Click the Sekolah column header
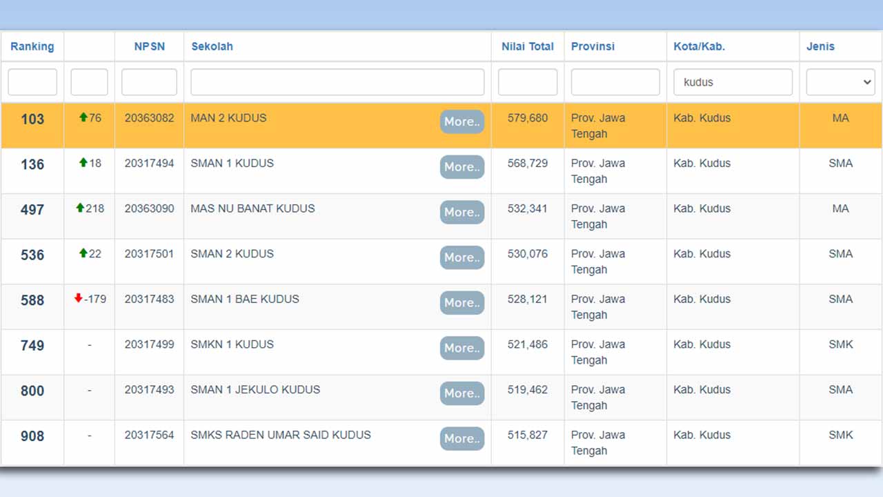 click(x=212, y=47)
